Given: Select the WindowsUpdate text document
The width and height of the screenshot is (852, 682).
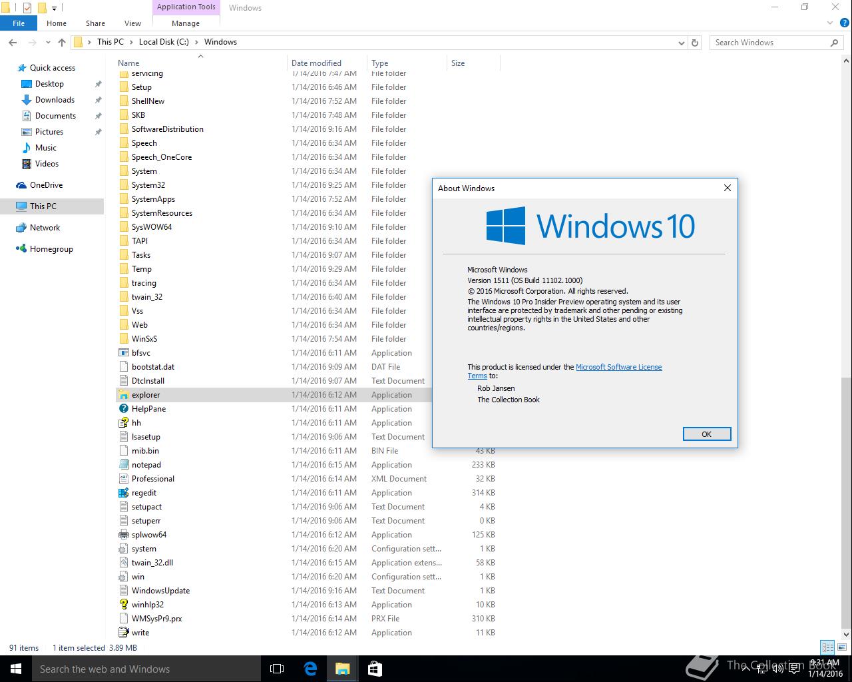Looking at the screenshot, I should click(160, 591).
